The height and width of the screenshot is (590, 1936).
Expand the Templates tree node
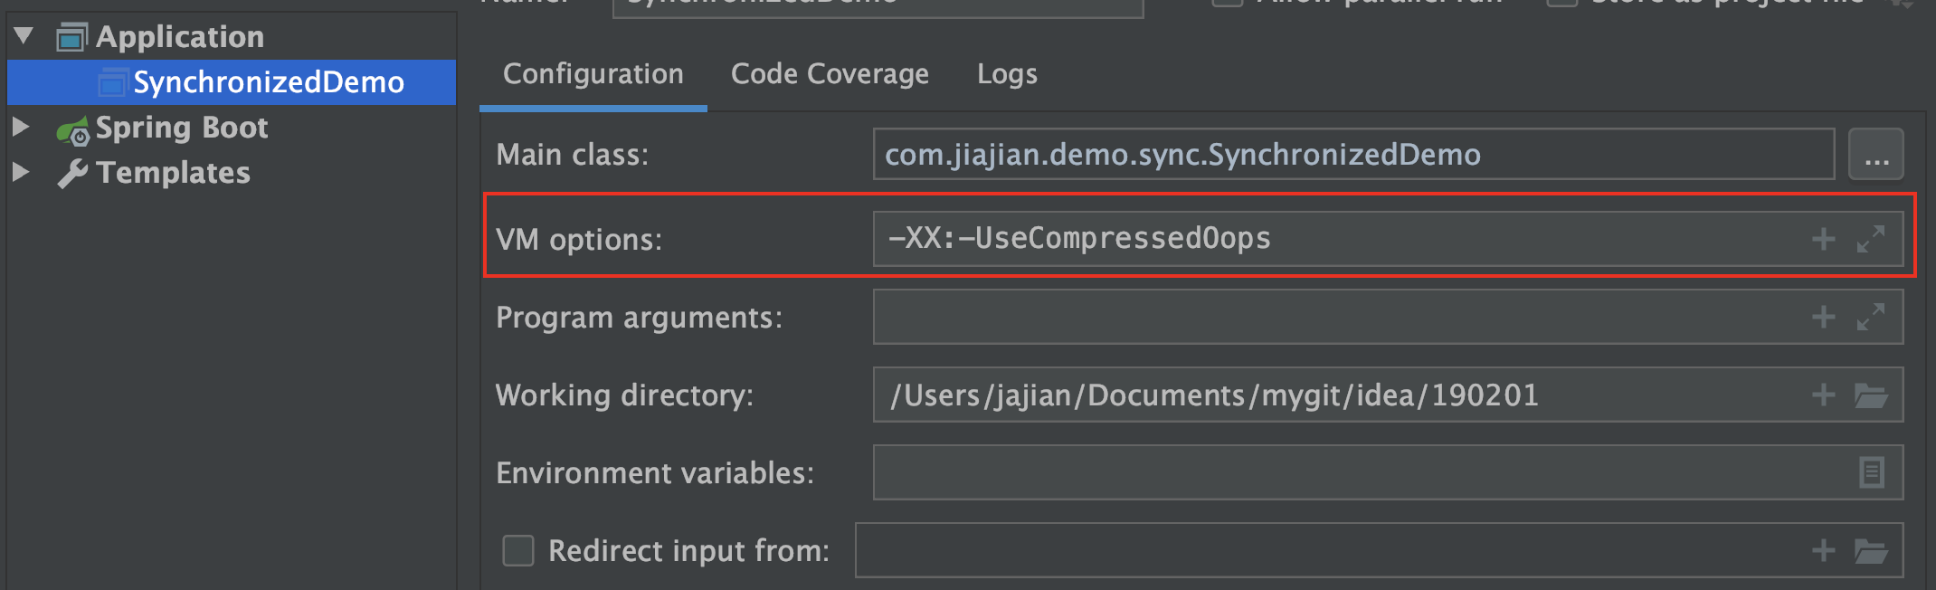(x=21, y=172)
